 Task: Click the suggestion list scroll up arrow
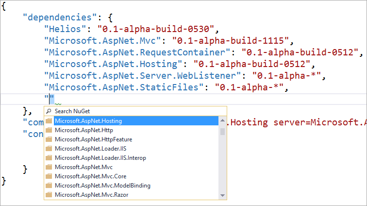click(222, 120)
